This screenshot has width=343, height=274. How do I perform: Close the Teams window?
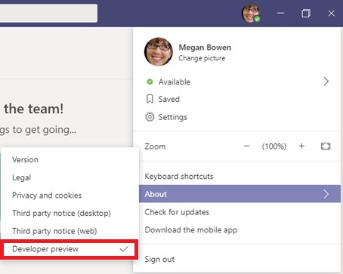pyautogui.click(x=332, y=13)
